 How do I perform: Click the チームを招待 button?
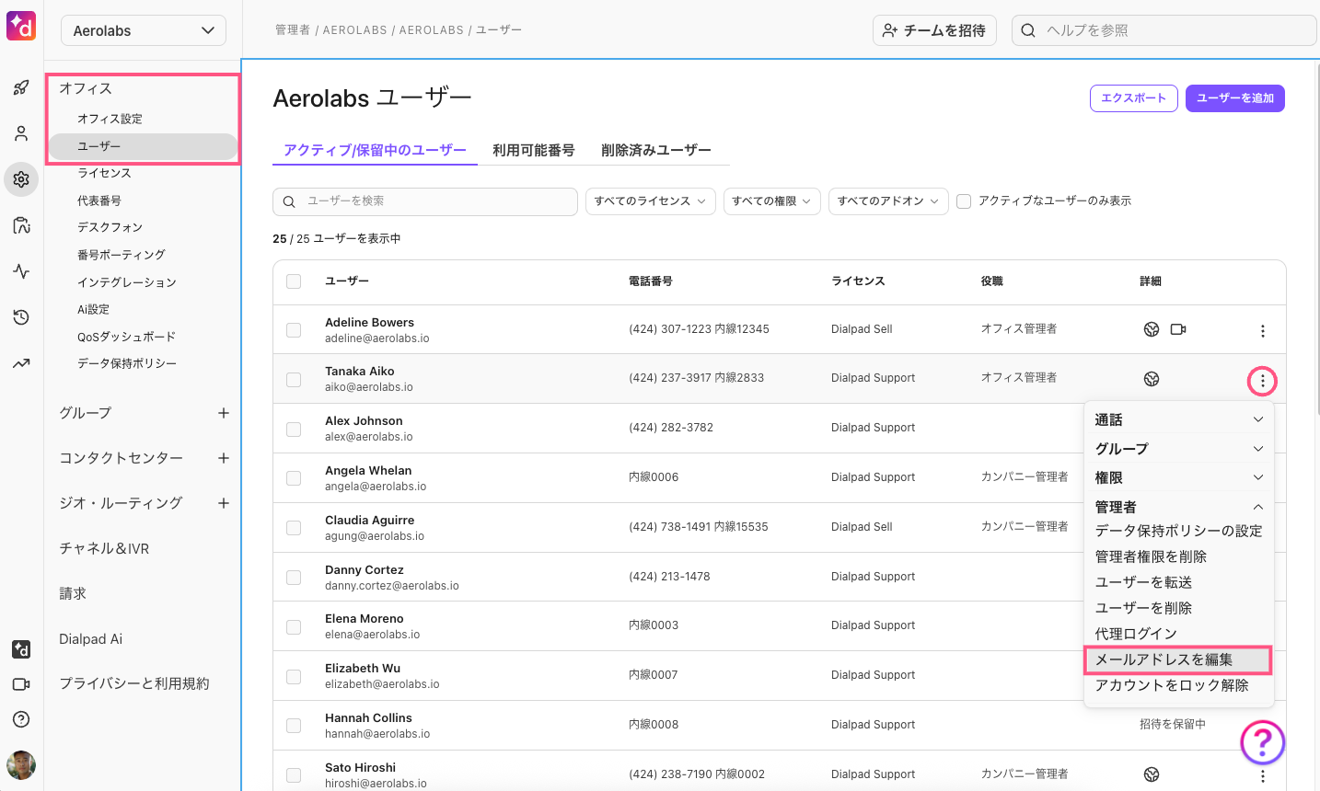[934, 30]
